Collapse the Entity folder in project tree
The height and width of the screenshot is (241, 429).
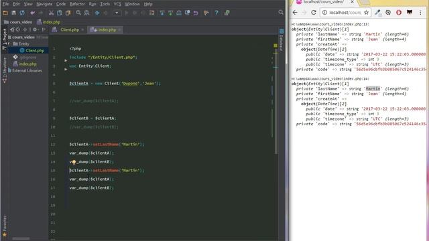point(9,44)
